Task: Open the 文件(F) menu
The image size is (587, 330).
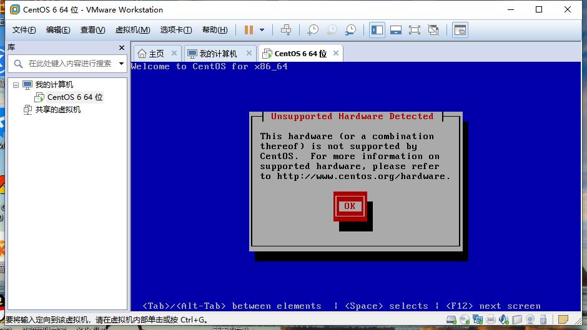Action: coord(24,30)
